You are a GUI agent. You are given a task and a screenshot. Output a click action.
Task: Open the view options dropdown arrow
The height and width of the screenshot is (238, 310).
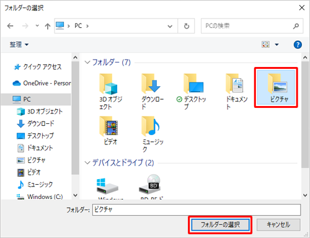click(x=277, y=45)
